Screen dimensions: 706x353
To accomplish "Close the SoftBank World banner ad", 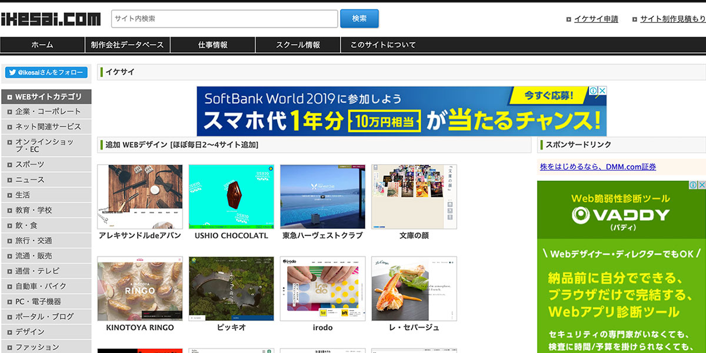I will pyautogui.click(x=602, y=91).
